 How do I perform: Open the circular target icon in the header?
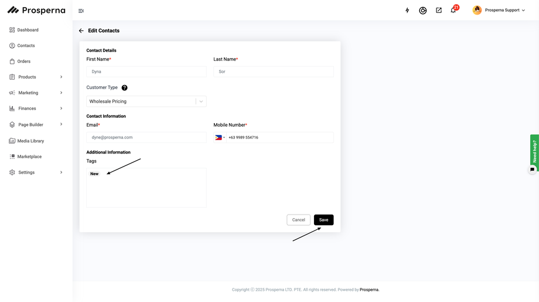[x=423, y=11]
